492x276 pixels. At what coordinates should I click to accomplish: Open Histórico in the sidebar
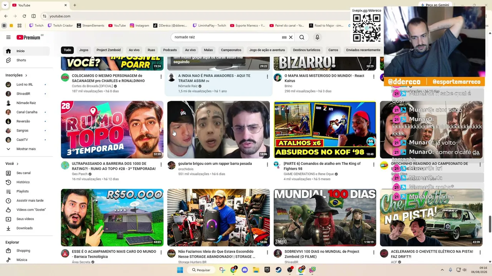coord(26,182)
